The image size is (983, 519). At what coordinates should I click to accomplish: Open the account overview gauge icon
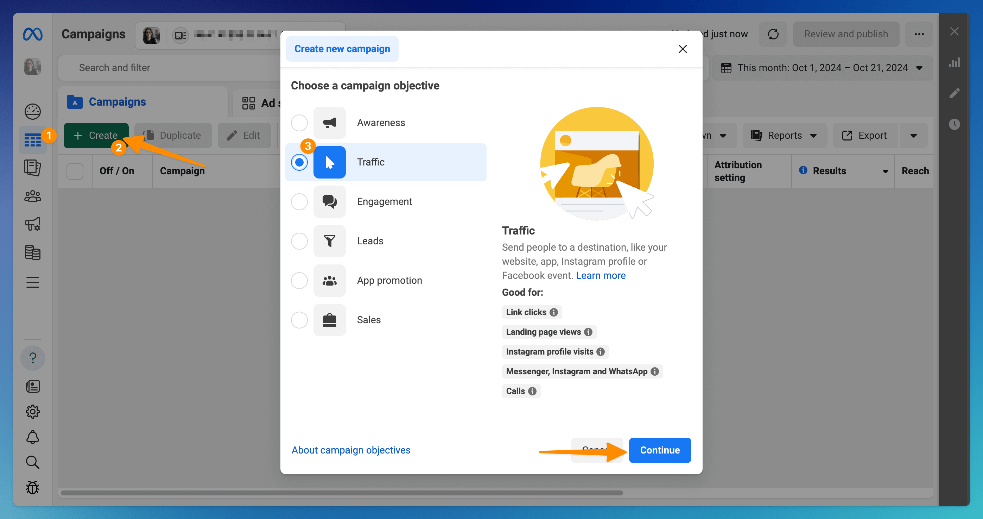click(x=32, y=112)
